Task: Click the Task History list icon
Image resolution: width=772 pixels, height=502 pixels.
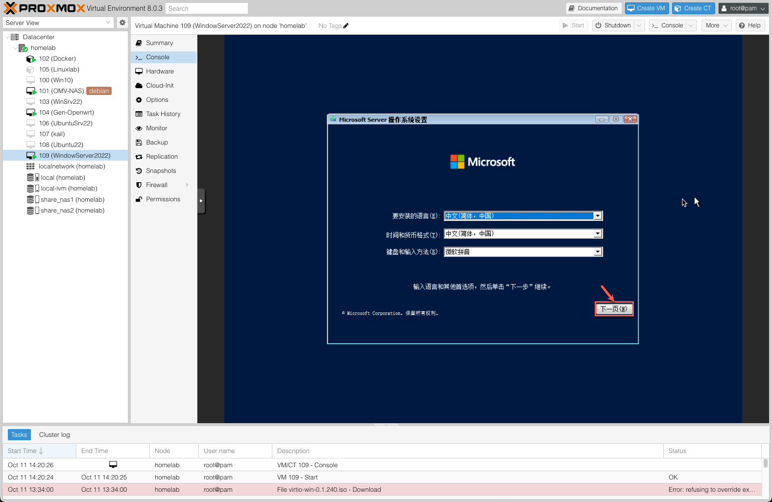Action: [139, 114]
